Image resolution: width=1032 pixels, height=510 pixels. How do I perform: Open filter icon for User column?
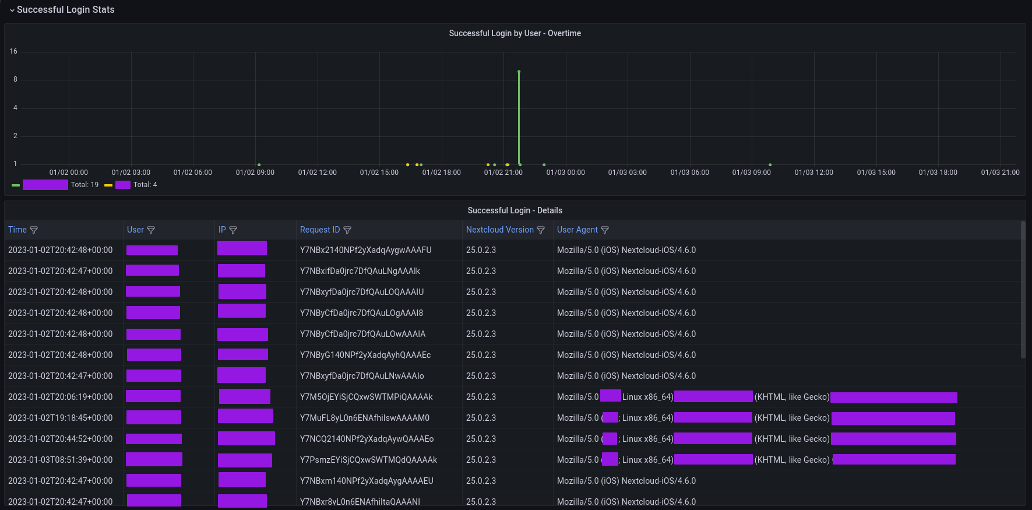[x=151, y=230]
